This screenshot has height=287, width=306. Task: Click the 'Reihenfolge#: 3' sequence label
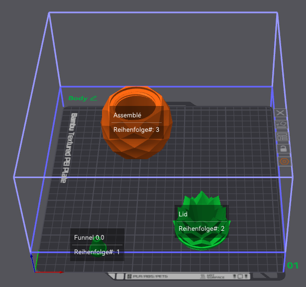click(136, 129)
